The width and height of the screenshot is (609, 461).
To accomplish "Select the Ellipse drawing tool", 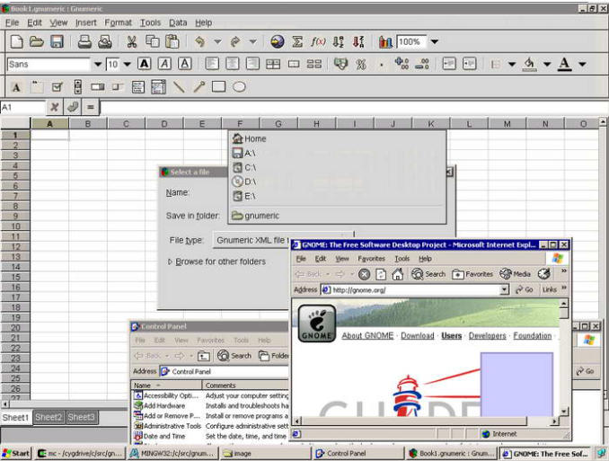I will (239, 87).
